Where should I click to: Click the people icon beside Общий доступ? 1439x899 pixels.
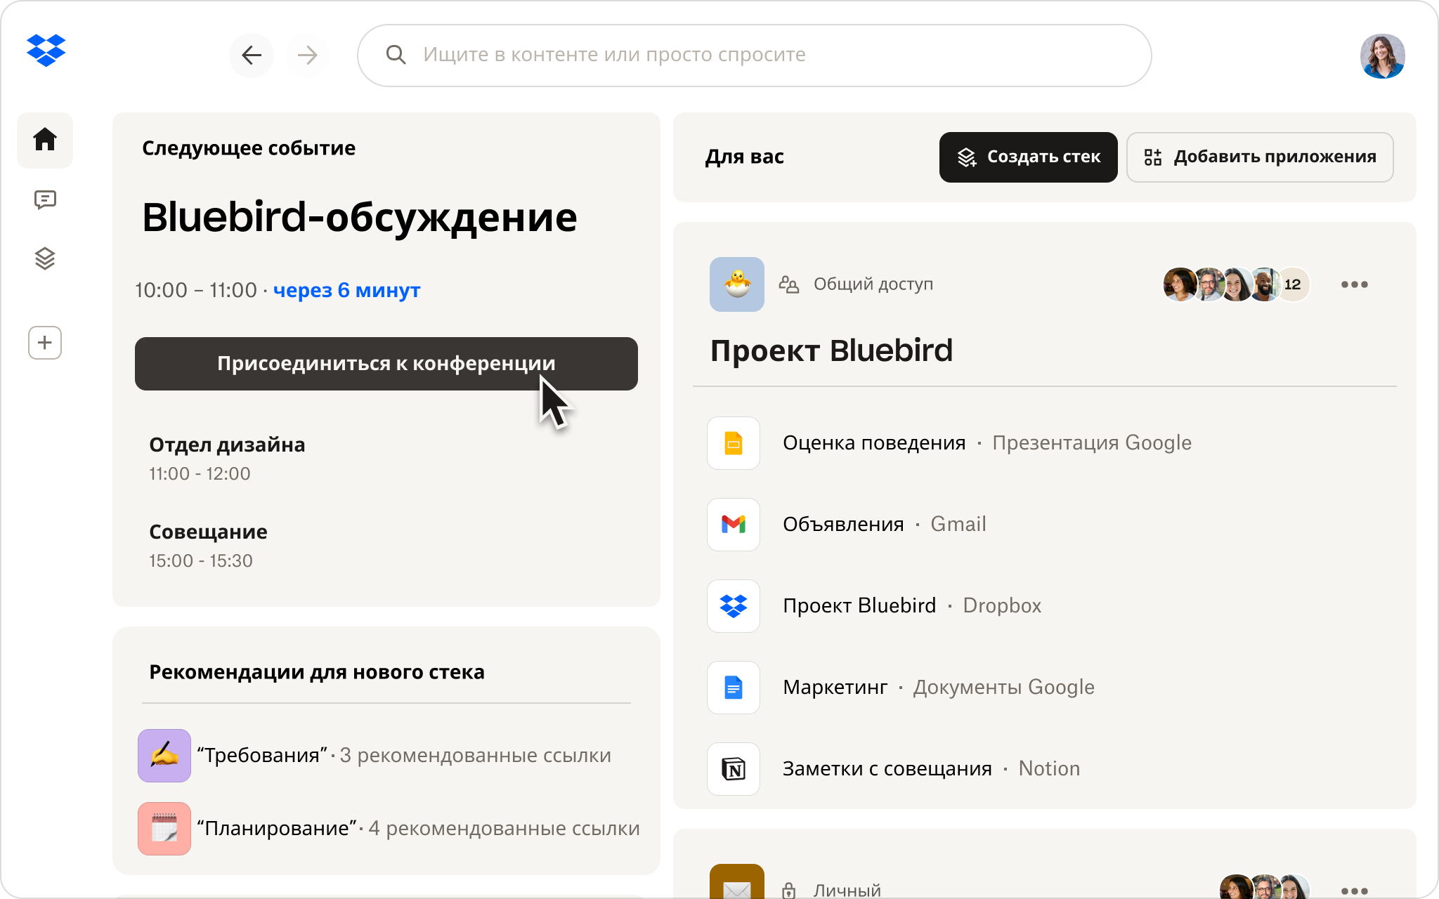point(789,284)
